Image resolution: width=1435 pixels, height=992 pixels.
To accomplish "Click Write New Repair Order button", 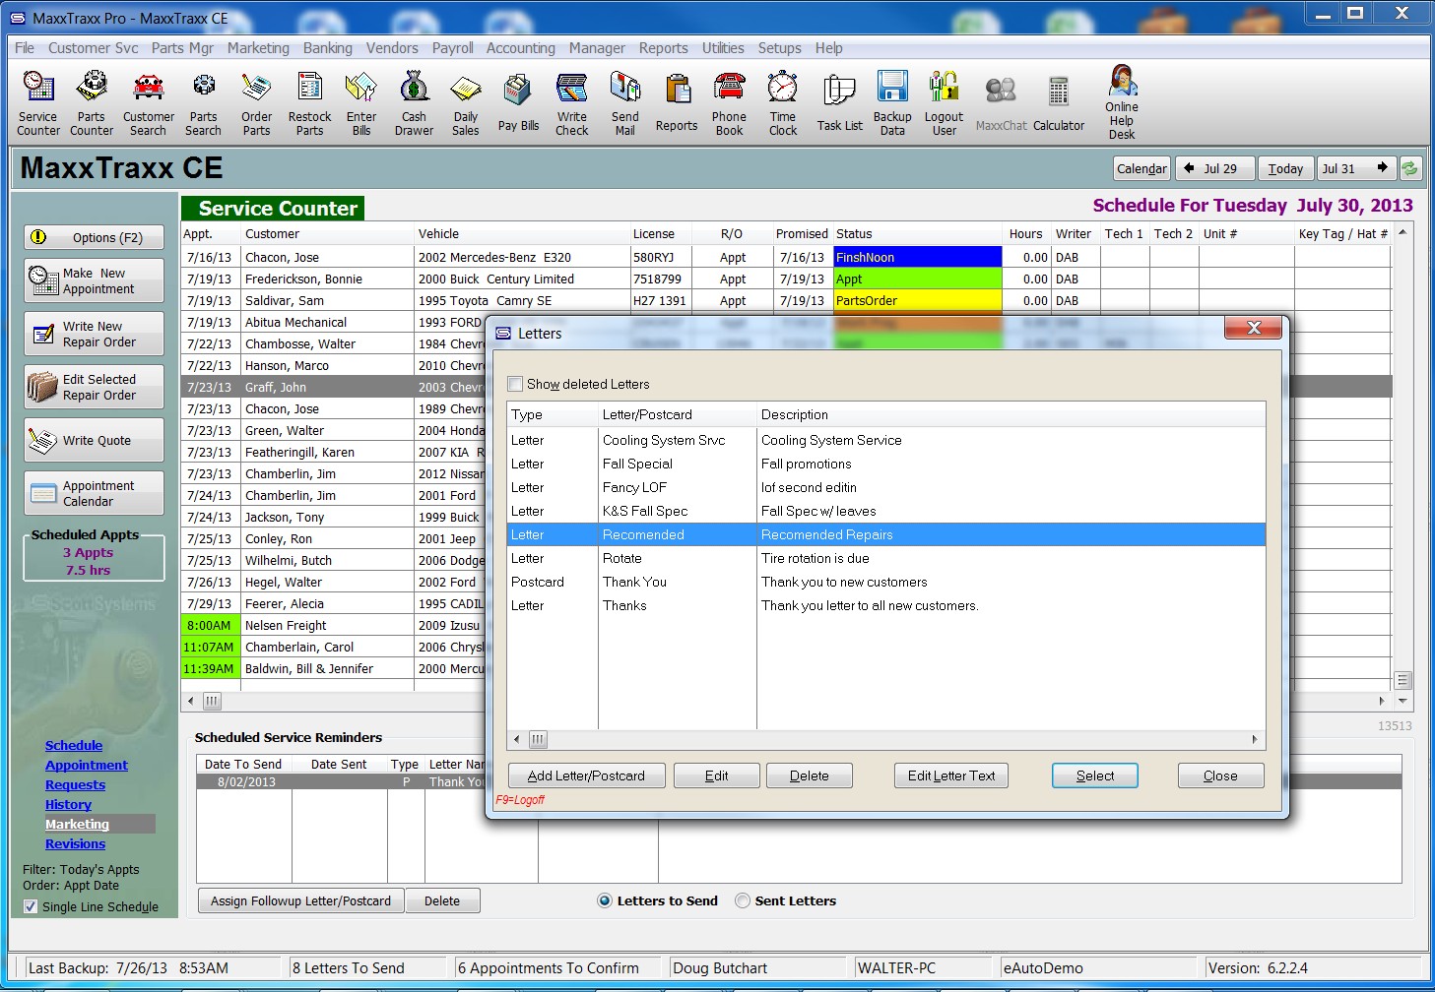I will tap(95, 334).
